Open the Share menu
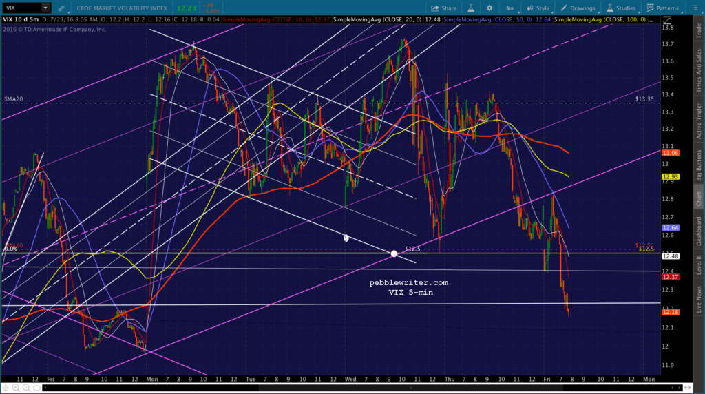The width and height of the screenshot is (705, 394). pos(444,8)
